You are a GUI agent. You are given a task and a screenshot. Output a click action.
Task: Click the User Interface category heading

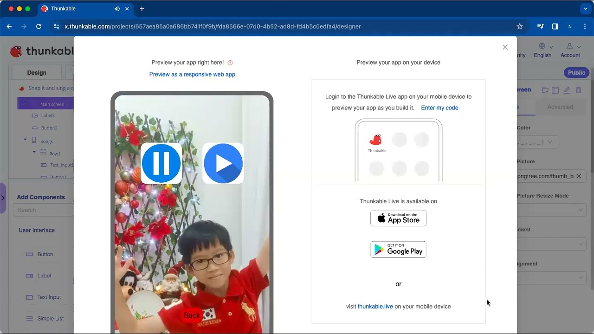click(x=37, y=230)
